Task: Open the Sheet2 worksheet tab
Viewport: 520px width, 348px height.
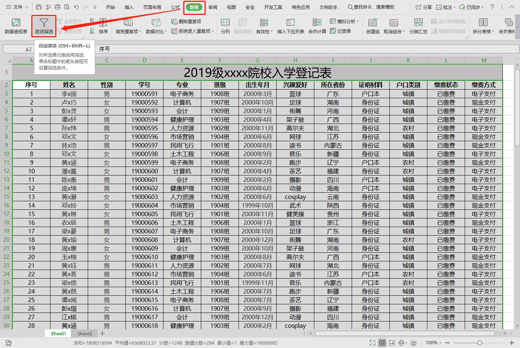Action: pos(84,333)
